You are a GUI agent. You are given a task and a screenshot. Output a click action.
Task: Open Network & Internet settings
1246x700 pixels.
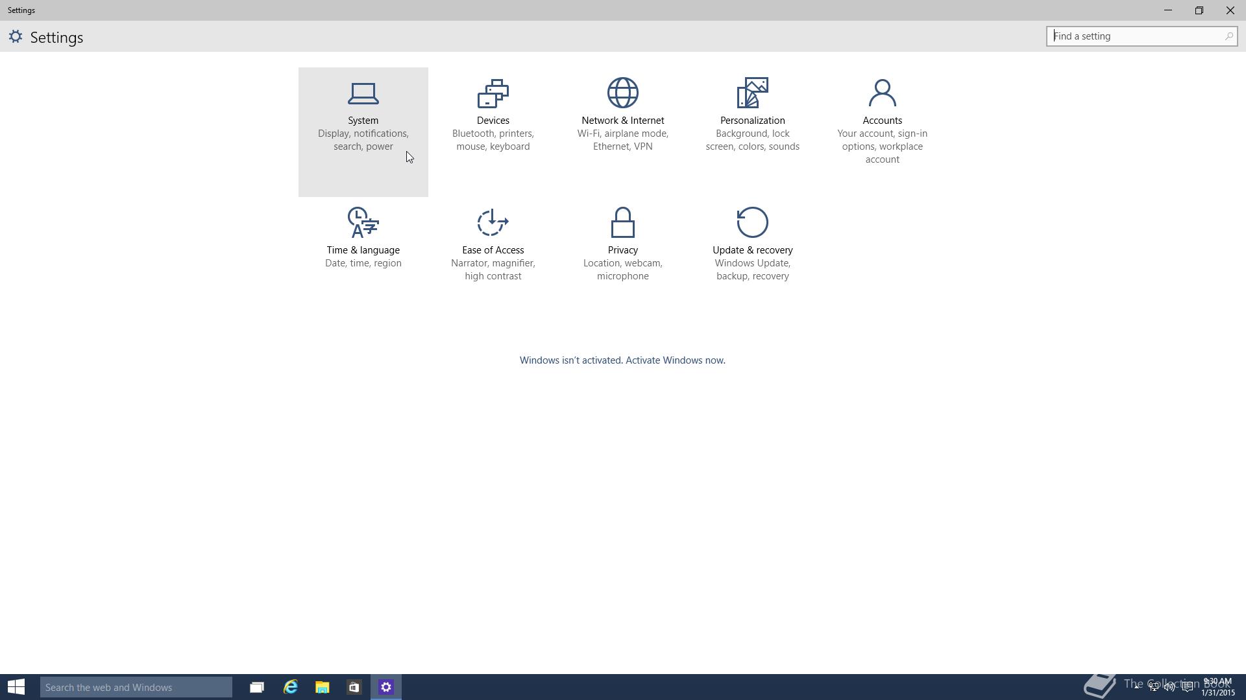tap(622, 132)
